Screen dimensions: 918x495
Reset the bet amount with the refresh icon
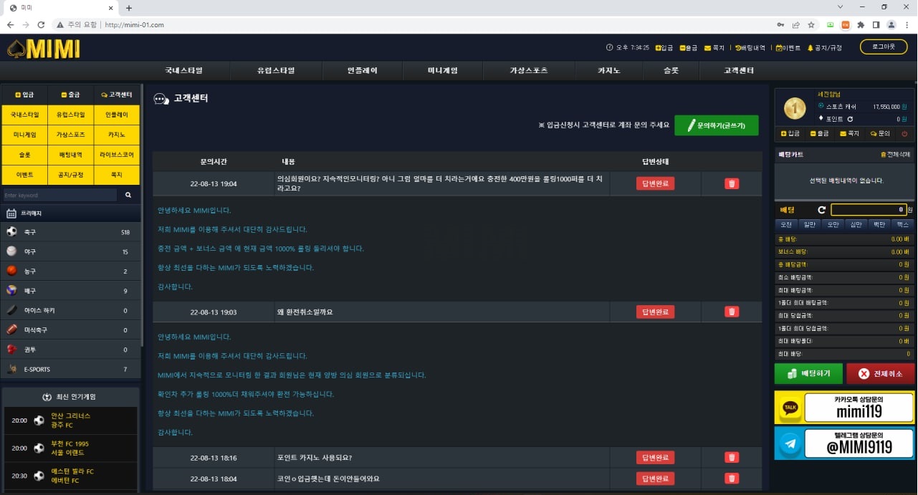(x=822, y=210)
